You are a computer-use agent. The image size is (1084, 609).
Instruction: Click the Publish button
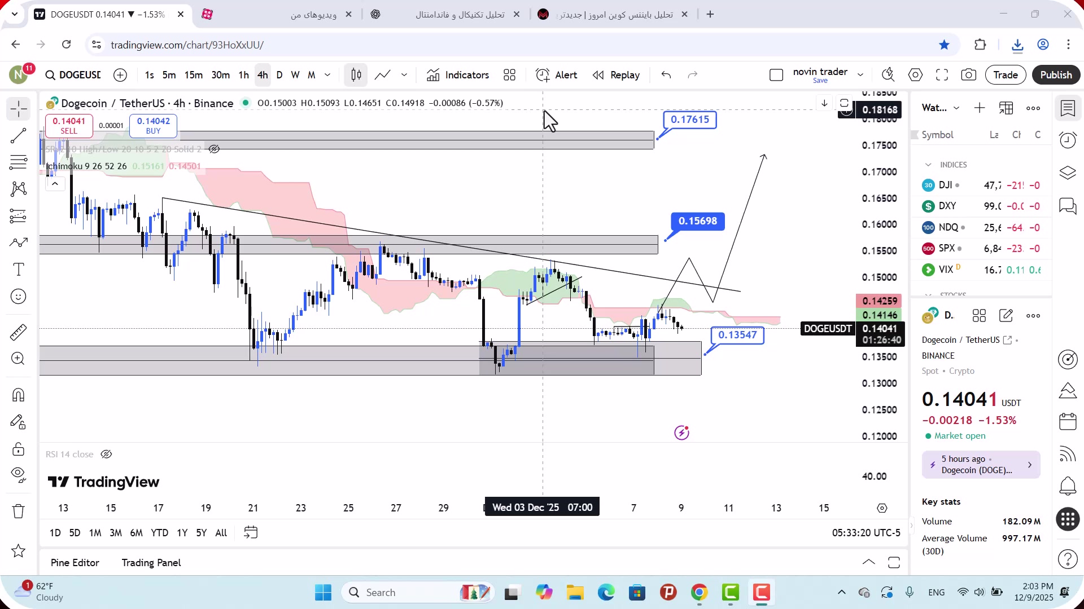click(x=1056, y=75)
